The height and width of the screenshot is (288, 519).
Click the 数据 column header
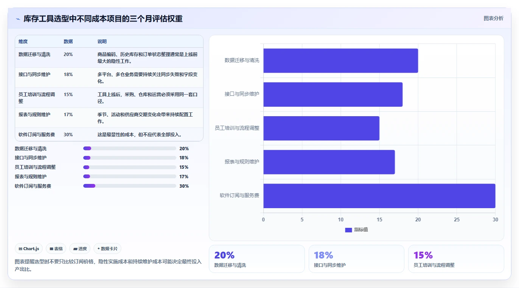coord(68,42)
